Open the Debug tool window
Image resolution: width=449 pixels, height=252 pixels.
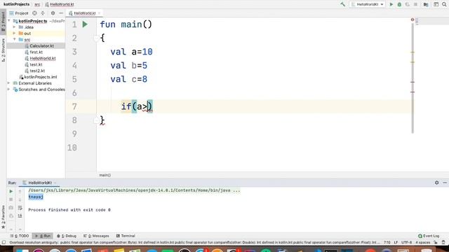(67, 236)
